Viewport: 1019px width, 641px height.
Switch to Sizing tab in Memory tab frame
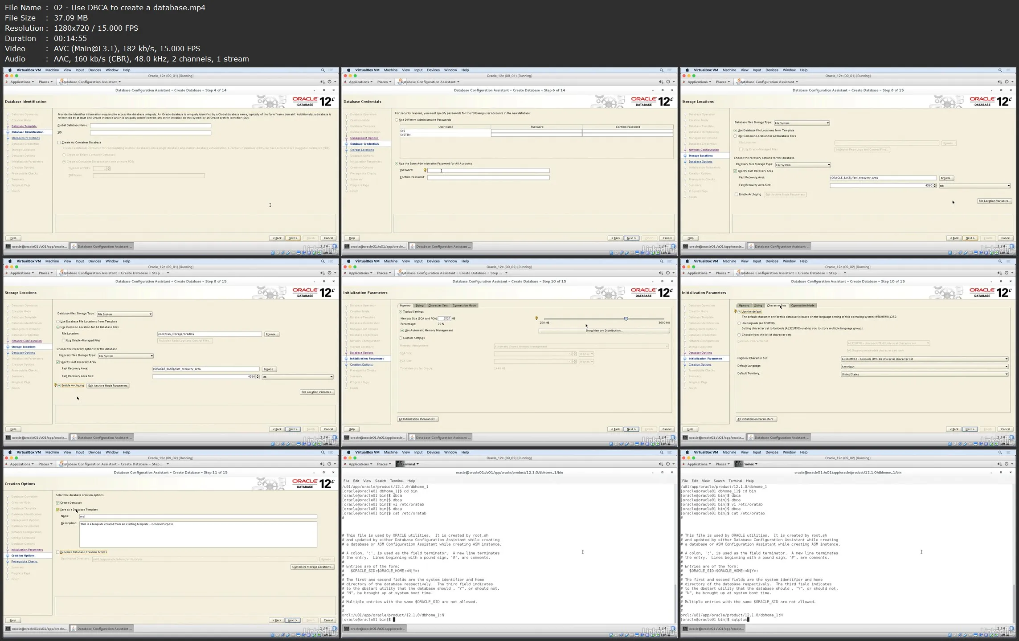(x=419, y=305)
